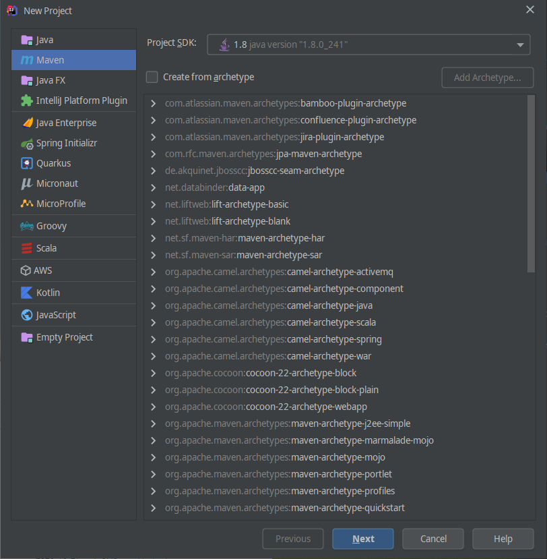547x559 pixels.
Task: Choose Kotlin project type label
Action: tap(48, 293)
